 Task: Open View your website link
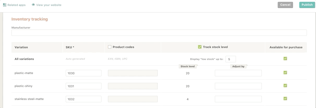[47, 5]
